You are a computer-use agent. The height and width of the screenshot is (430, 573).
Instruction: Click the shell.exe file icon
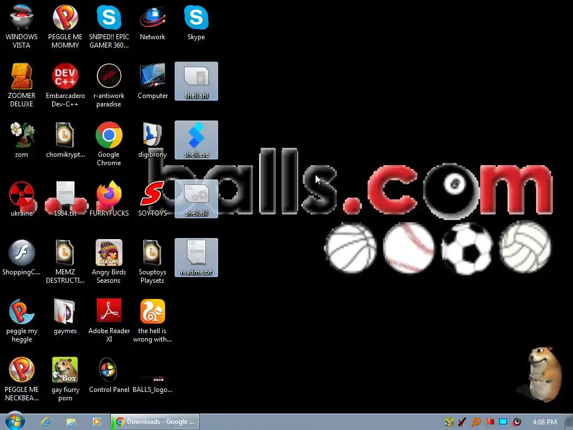(196, 140)
